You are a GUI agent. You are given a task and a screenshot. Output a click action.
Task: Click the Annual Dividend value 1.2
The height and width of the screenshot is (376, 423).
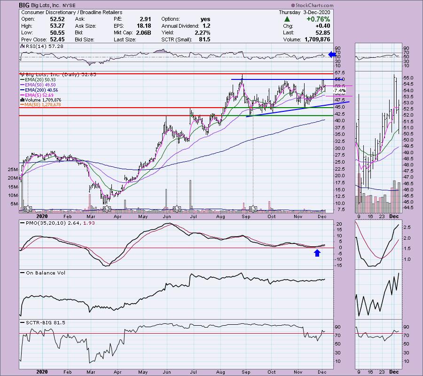206,26
